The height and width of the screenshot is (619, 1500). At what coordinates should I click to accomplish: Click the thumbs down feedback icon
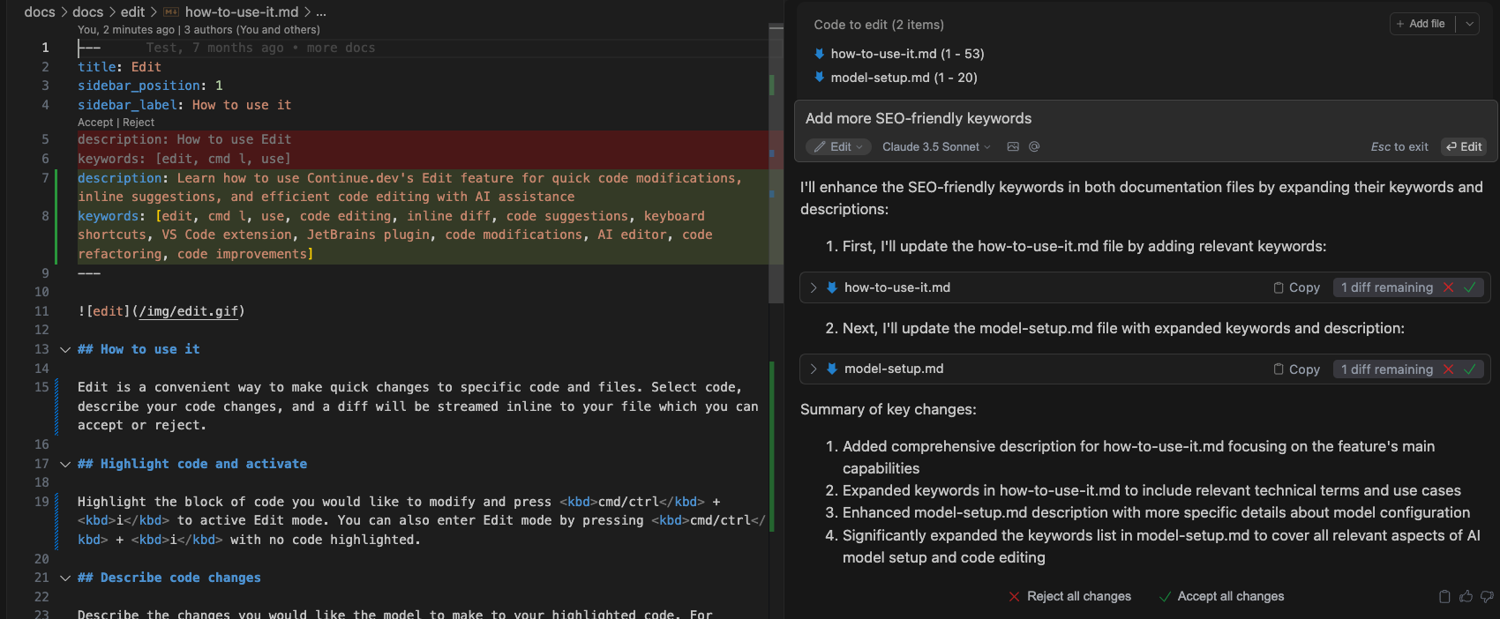[x=1487, y=597]
